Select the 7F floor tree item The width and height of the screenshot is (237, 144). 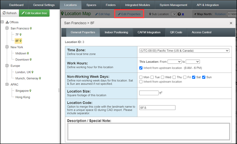coord(17,35)
